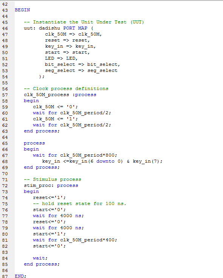This screenshot has width=223, height=278.
Task: Click clk_50M <= '1' assignment
Action: (x=55, y=119)
